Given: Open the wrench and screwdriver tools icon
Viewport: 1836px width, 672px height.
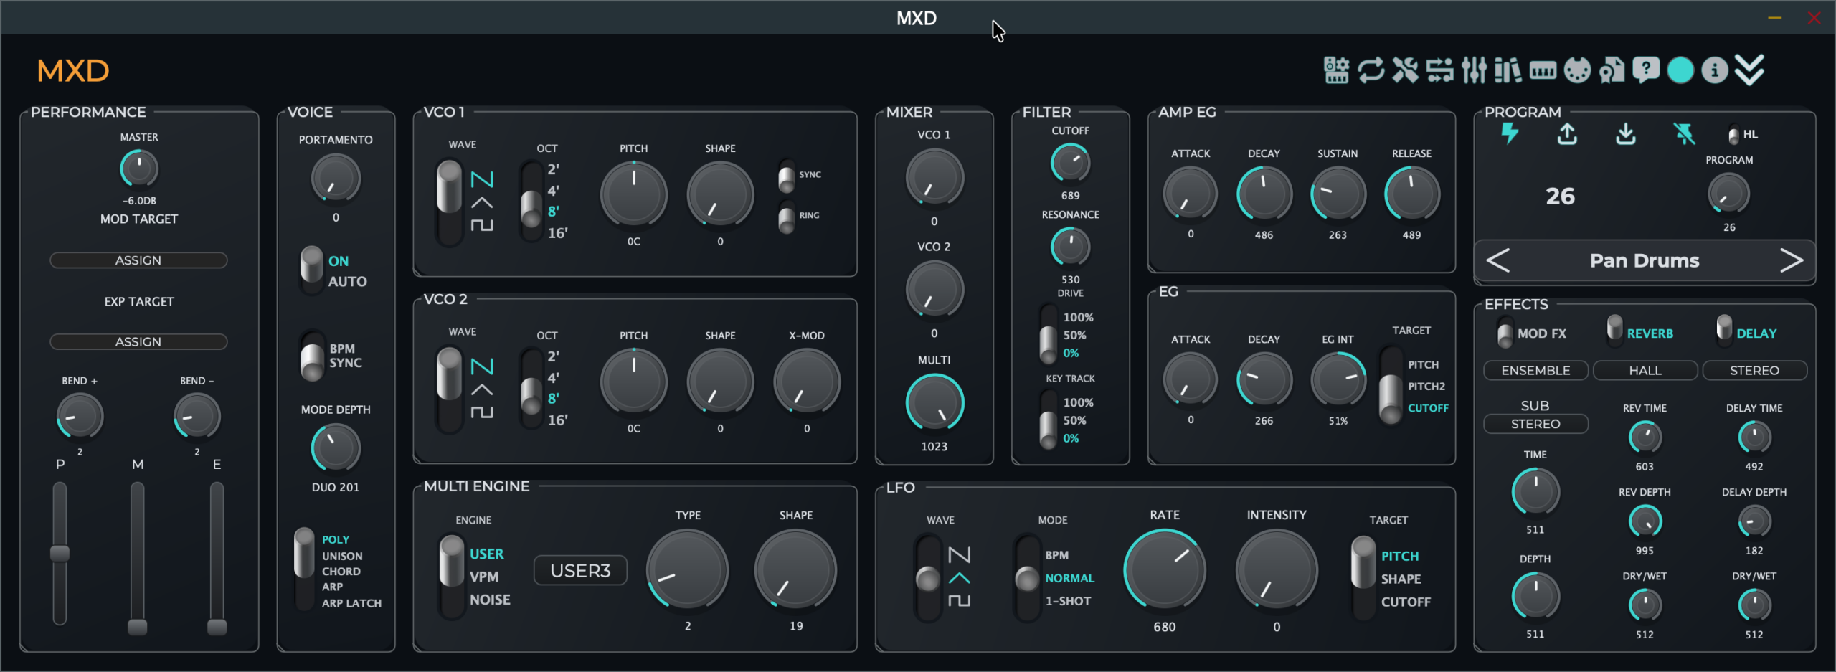Looking at the screenshot, I should 1405,70.
